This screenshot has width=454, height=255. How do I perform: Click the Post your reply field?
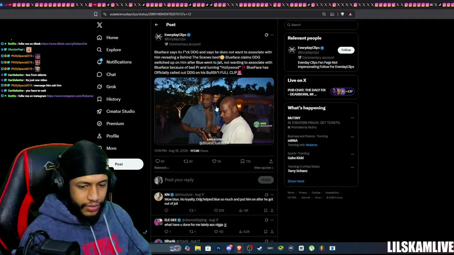[x=209, y=180]
